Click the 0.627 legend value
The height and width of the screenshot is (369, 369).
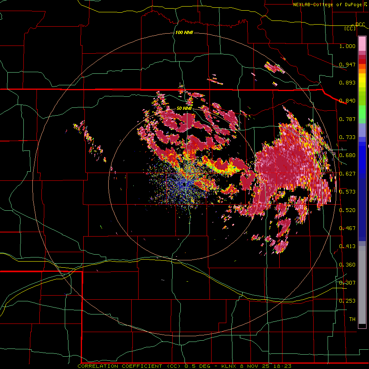(x=347, y=174)
